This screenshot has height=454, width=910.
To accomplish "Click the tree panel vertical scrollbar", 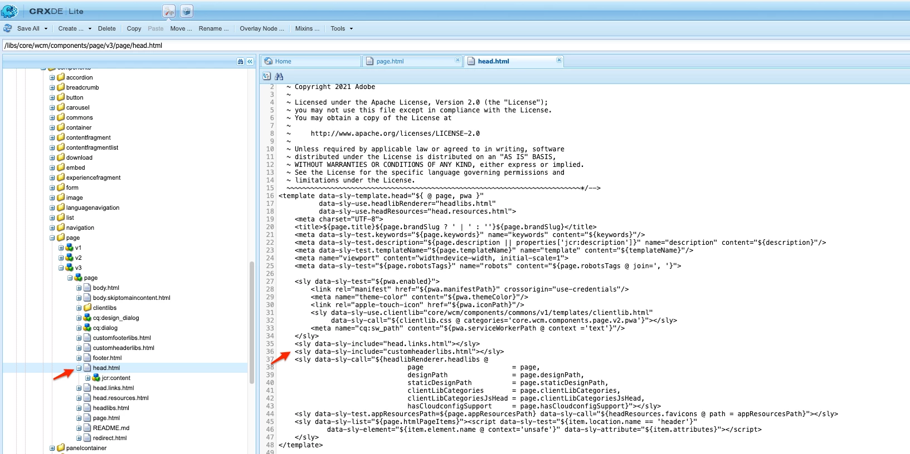I will click(x=252, y=323).
